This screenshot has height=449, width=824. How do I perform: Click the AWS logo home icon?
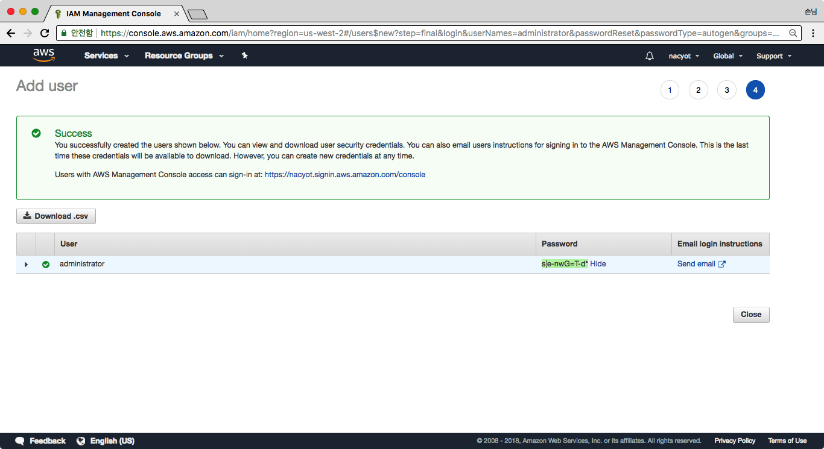tap(44, 55)
